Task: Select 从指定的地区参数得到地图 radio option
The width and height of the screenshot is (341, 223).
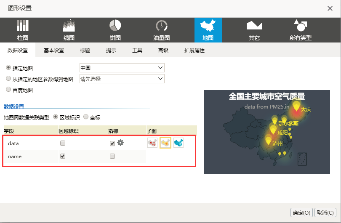Action: pyautogui.click(x=8, y=78)
